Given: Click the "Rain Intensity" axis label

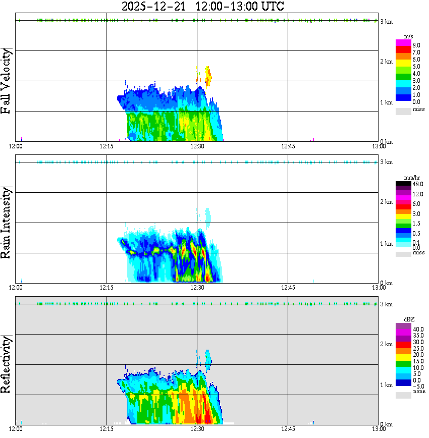Looking at the screenshot, I should tap(6, 223).
